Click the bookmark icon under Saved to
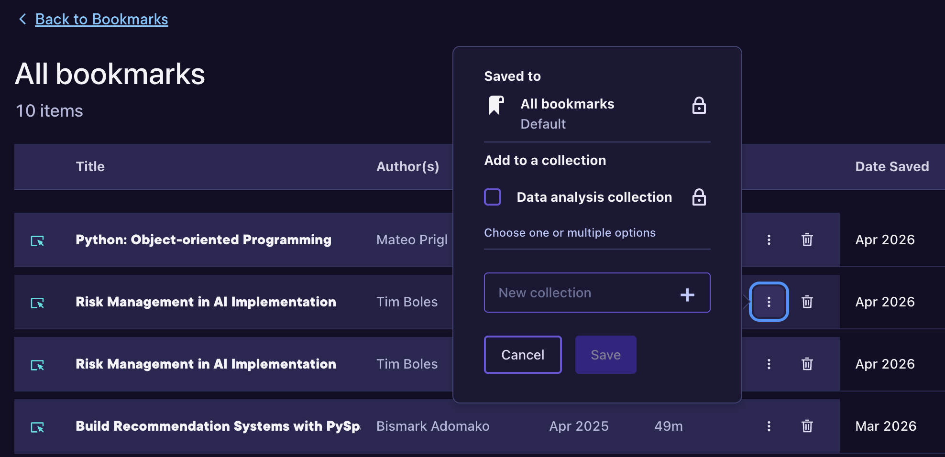 (496, 105)
